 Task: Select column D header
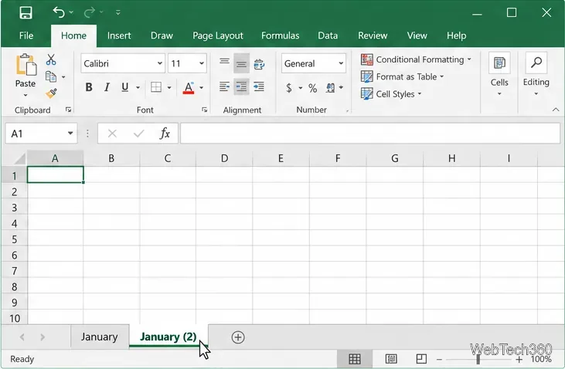tap(224, 158)
